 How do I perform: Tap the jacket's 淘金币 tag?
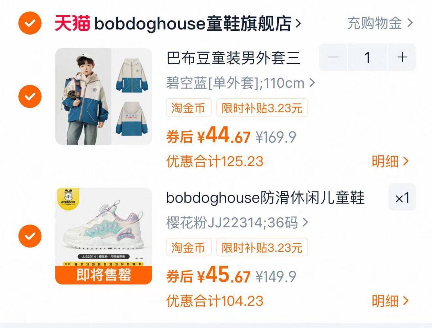pos(188,108)
